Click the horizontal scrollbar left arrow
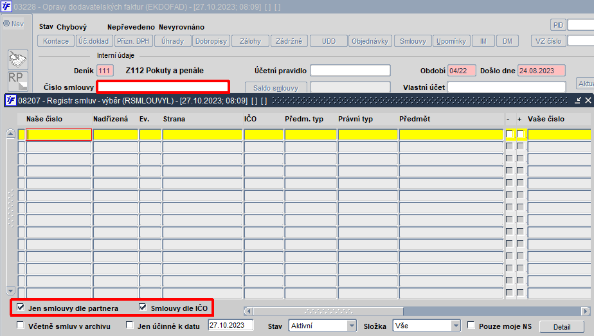The height and width of the screenshot is (336, 594). pos(249,311)
